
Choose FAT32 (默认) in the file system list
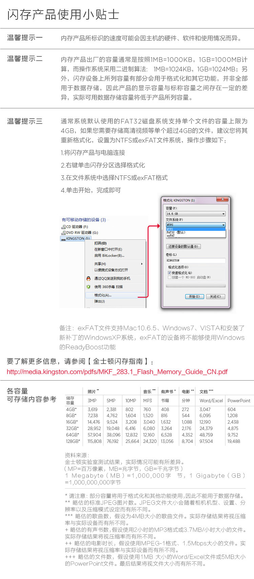click(176, 233)
